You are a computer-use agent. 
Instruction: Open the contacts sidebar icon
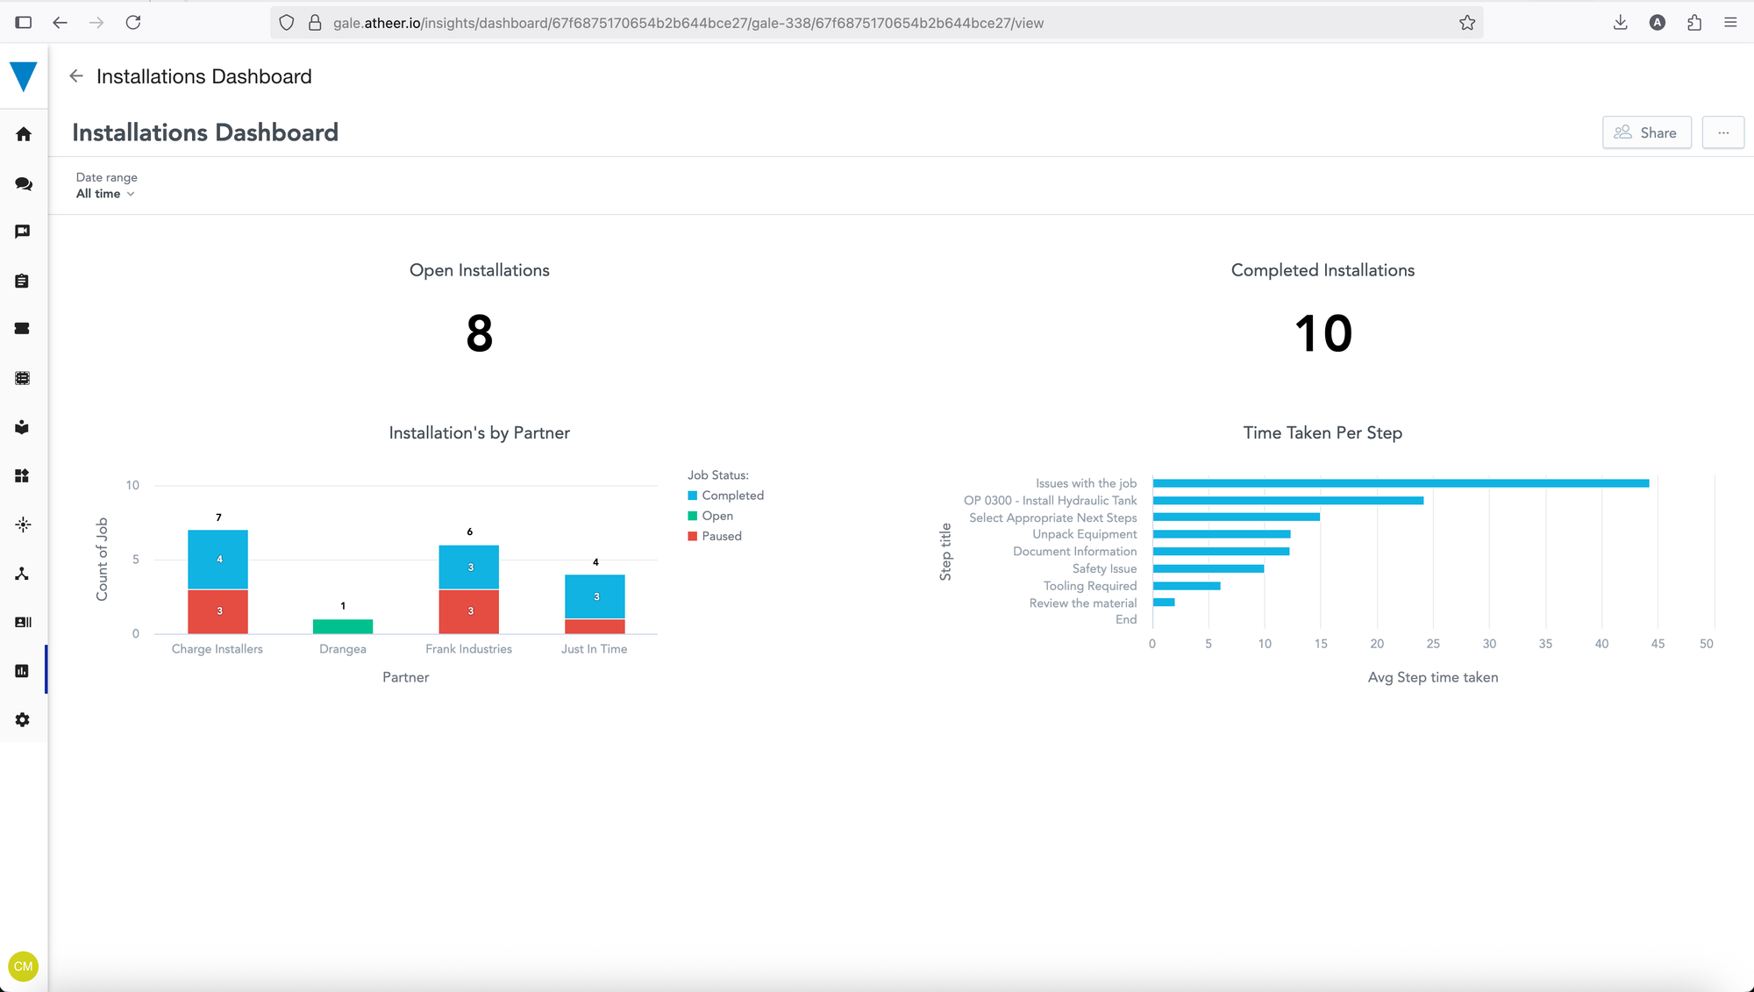pos(23,623)
